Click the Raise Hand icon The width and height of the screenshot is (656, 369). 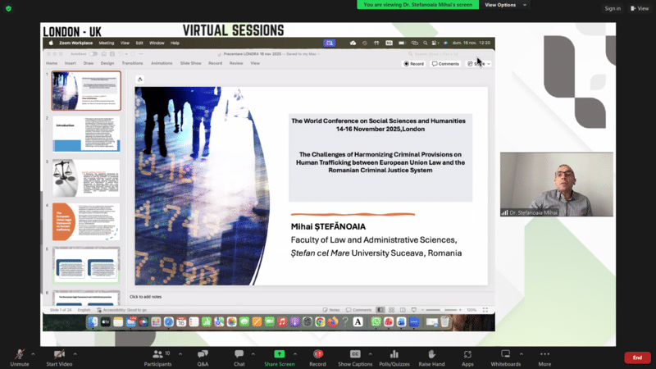coord(431,357)
